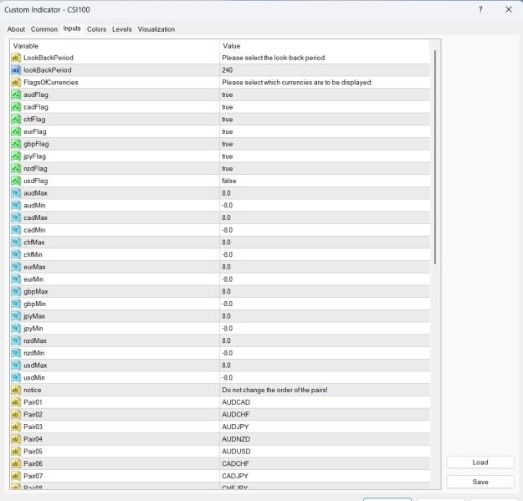Click the gbpMax value 8.0
Viewport: 523px width, 501px height.
coord(227,292)
